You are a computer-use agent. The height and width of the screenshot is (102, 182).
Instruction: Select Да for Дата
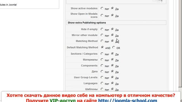[112, 71]
